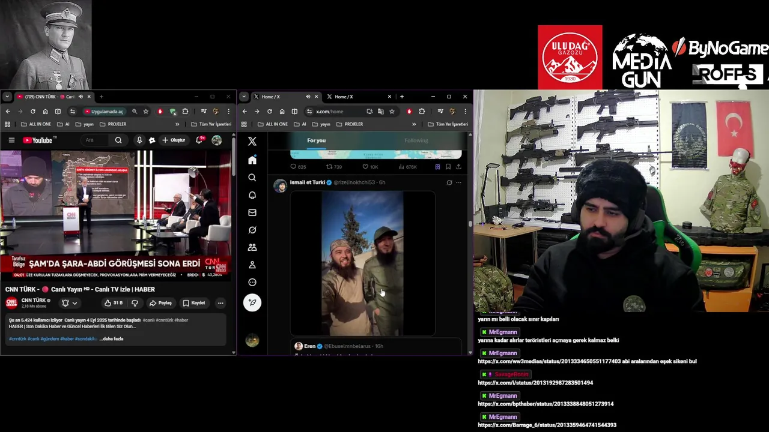Open X Messages envelope icon

click(x=252, y=212)
